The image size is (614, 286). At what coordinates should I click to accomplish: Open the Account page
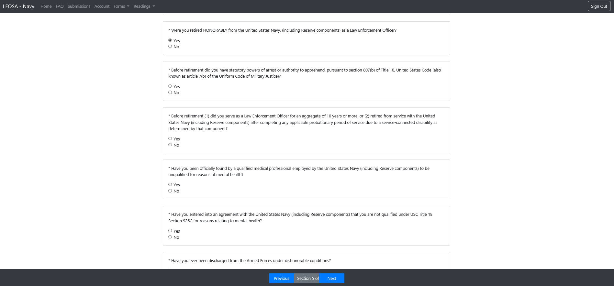(x=102, y=6)
